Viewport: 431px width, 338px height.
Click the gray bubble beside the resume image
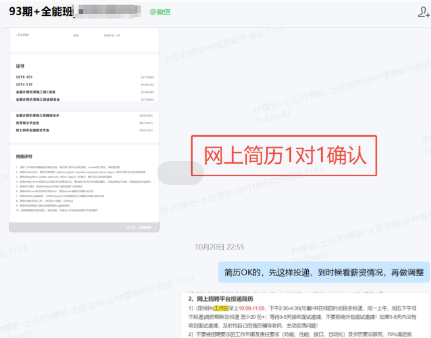pos(181,172)
